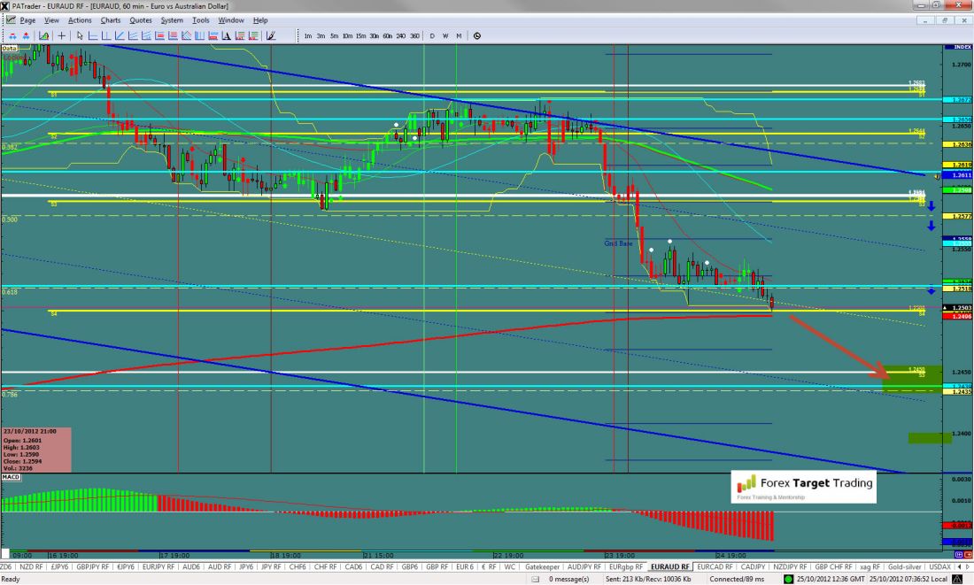Click the chart indicator icon with green bars
The width and height of the screenshot is (974, 585).
[43, 35]
